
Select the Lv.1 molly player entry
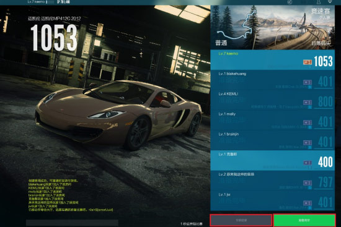[x=273, y=120]
